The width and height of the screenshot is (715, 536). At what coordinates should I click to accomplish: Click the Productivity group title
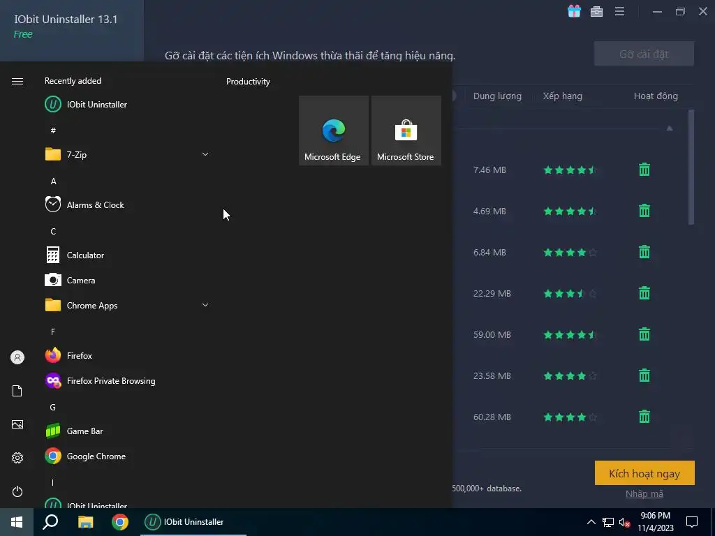click(248, 82)
